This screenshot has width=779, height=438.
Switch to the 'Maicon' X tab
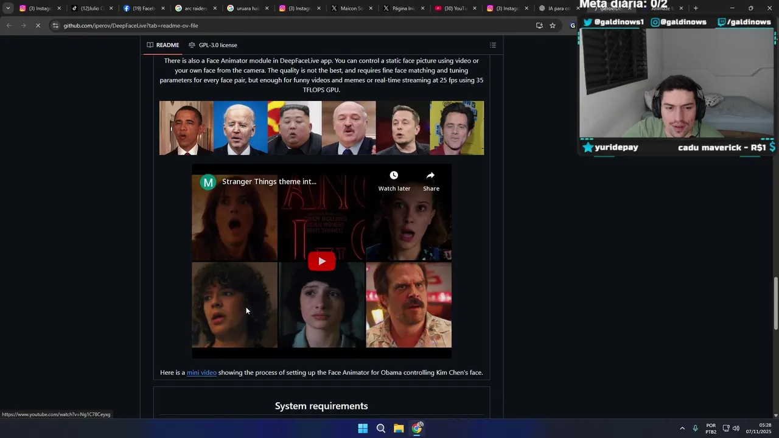351,9
